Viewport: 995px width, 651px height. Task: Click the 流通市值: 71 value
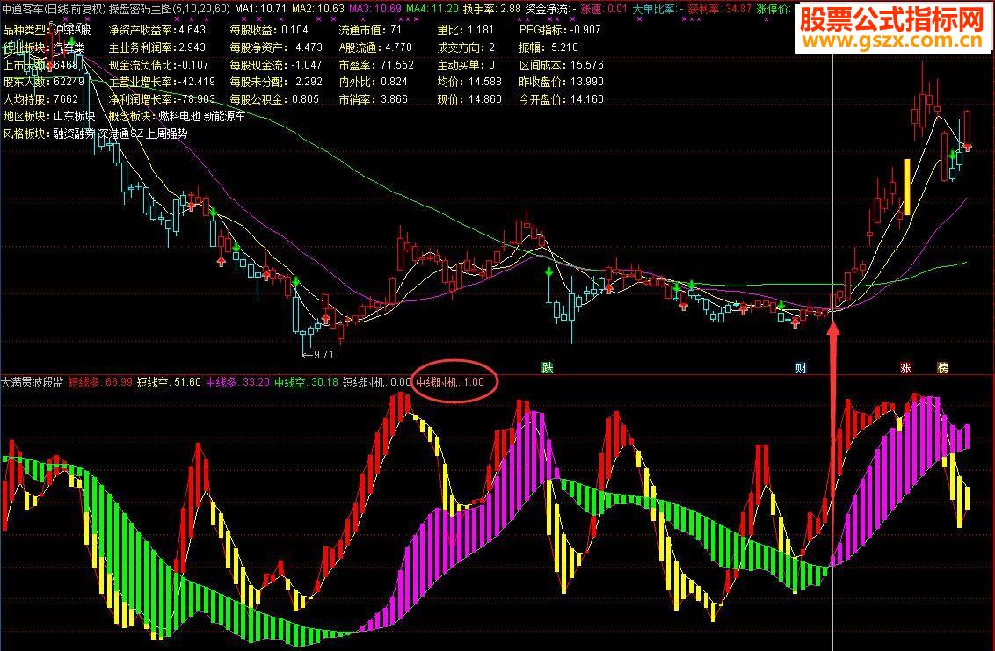click(370, 30)
